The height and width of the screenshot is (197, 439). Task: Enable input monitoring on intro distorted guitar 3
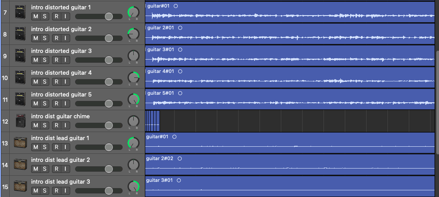tap(65, 60)
